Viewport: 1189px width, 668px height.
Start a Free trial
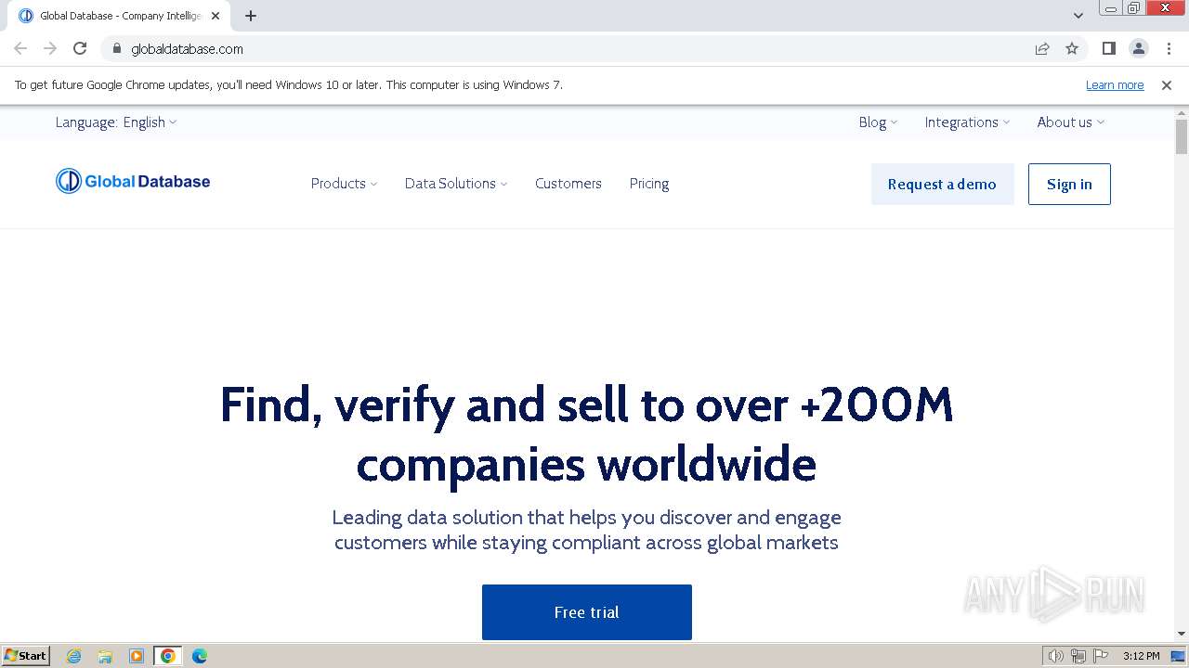pyautogui.click(x=587, y=612)
